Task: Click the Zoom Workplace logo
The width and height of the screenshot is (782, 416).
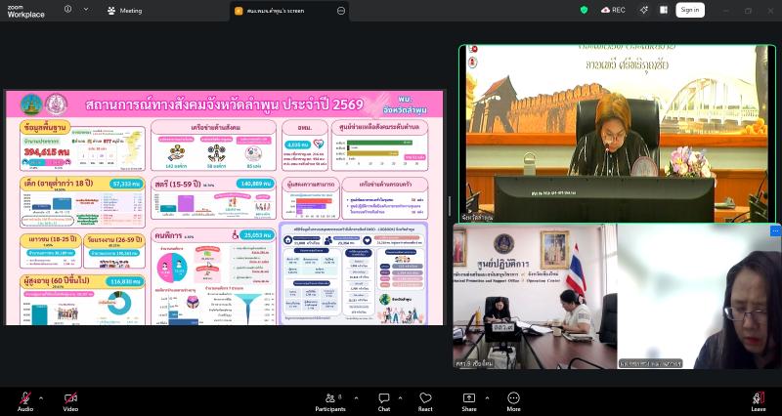Action: click(x=25, y=11)
